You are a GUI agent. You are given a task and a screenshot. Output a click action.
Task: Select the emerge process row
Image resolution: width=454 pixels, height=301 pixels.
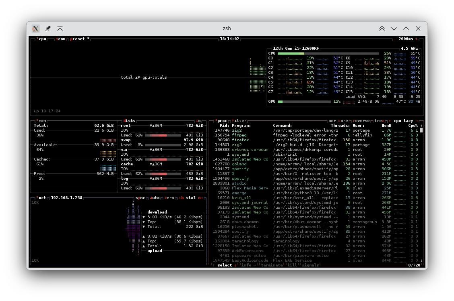coord(315,193)
